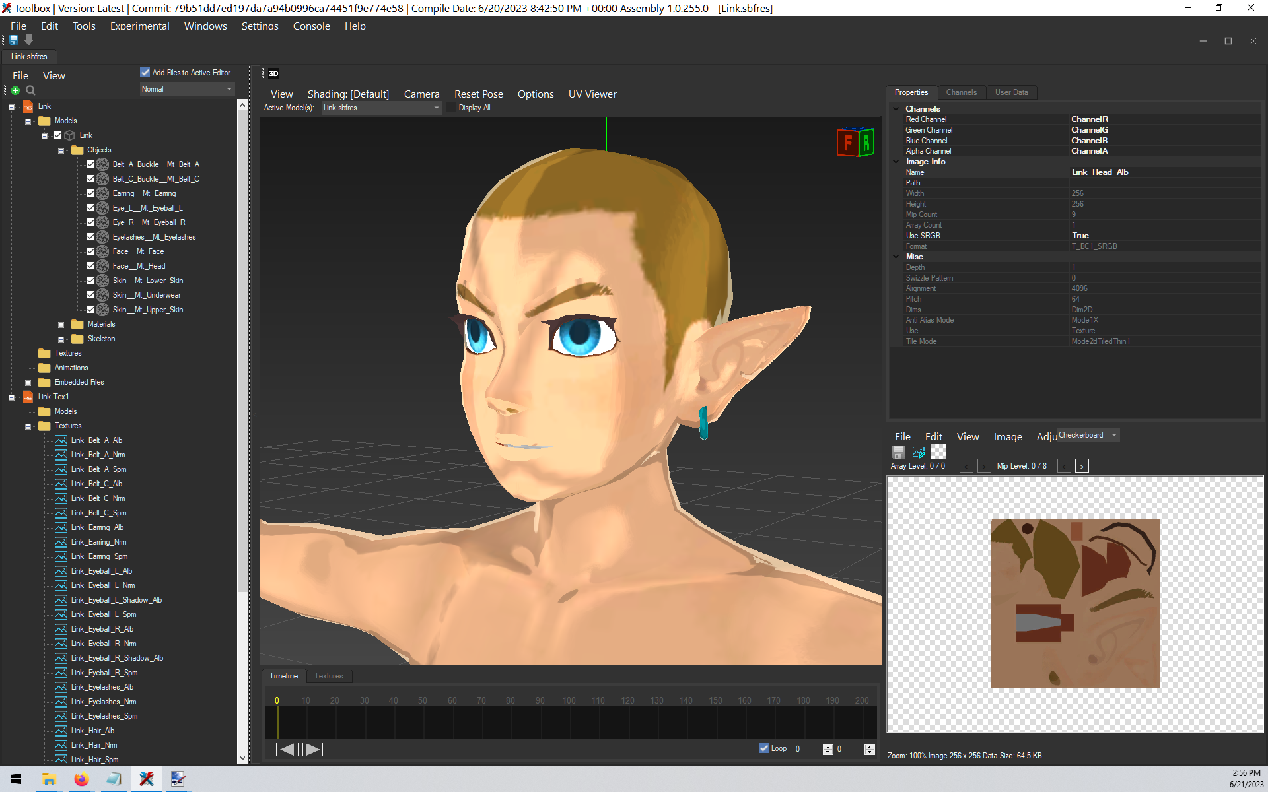Click the advance frame playback button
Screen dimensions: 1268x792
coord(312,749)
